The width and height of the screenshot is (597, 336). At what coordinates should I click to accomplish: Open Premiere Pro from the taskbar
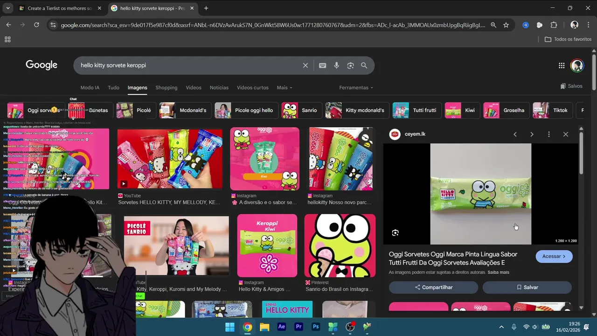[298, 327]
